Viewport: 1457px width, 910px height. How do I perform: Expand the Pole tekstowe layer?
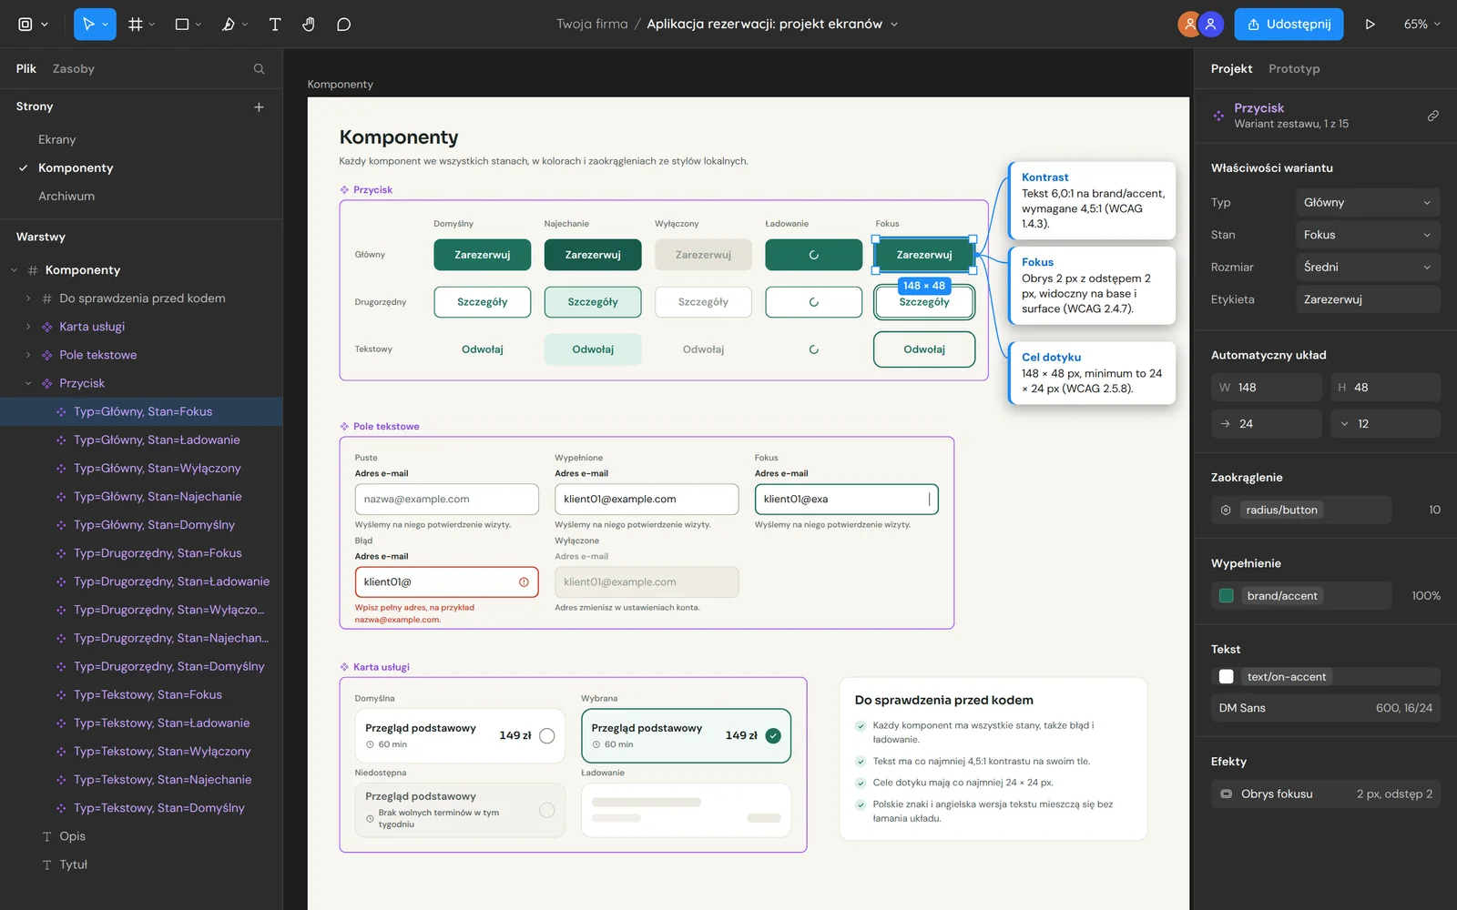(28, 355)
